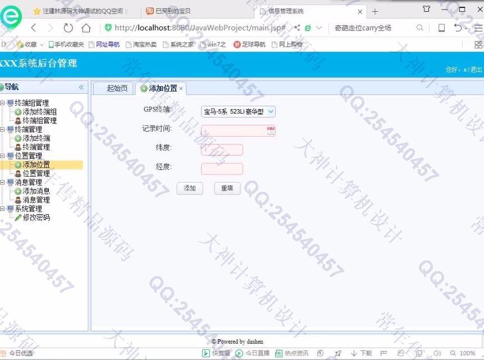
Task: Select the 添加位置 tab
Action: [x=159, y=88]
